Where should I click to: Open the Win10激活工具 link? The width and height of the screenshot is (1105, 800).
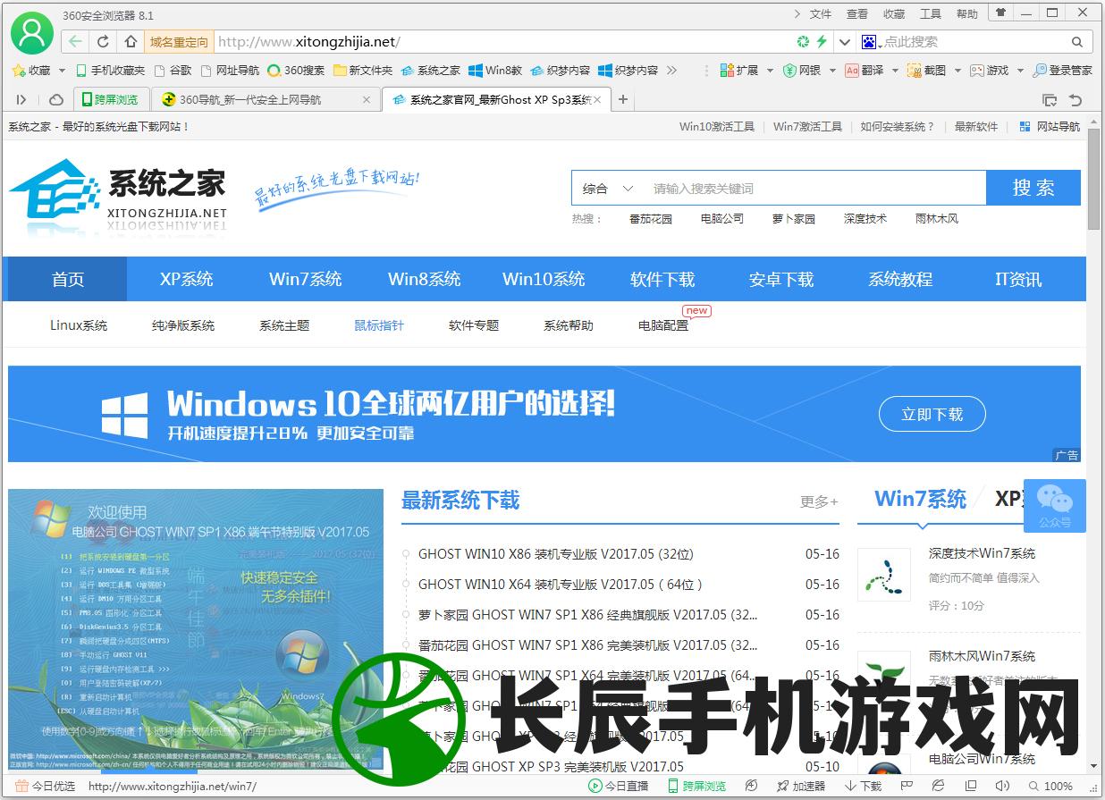pos(717,127)
